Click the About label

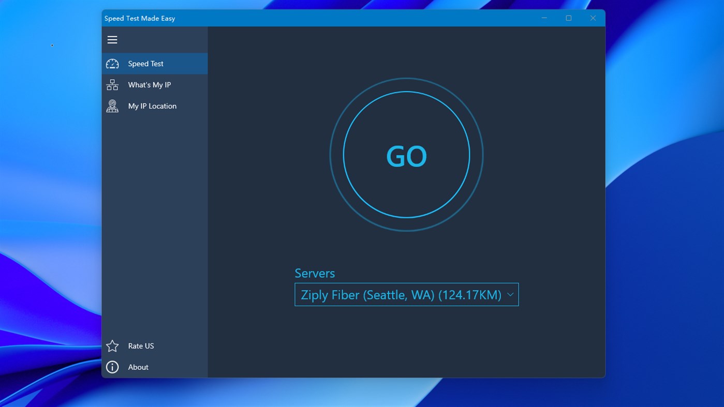tap(138, 367)
